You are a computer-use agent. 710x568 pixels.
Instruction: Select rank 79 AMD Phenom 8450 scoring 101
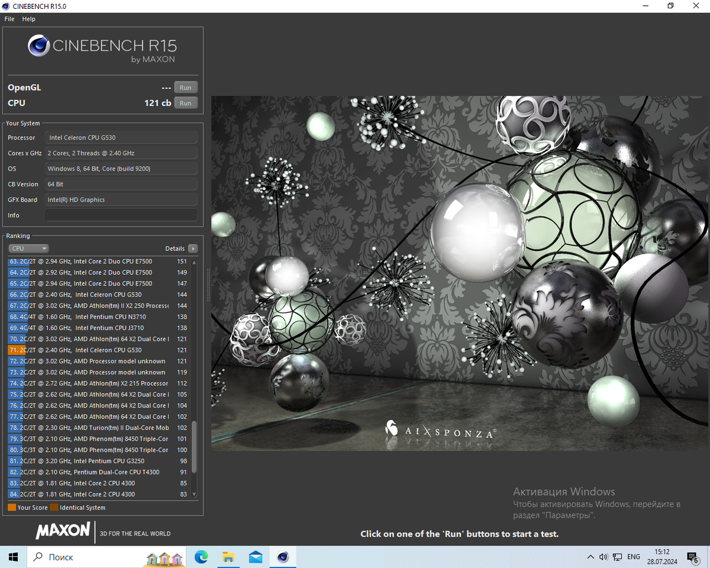[x=99, y=439]
